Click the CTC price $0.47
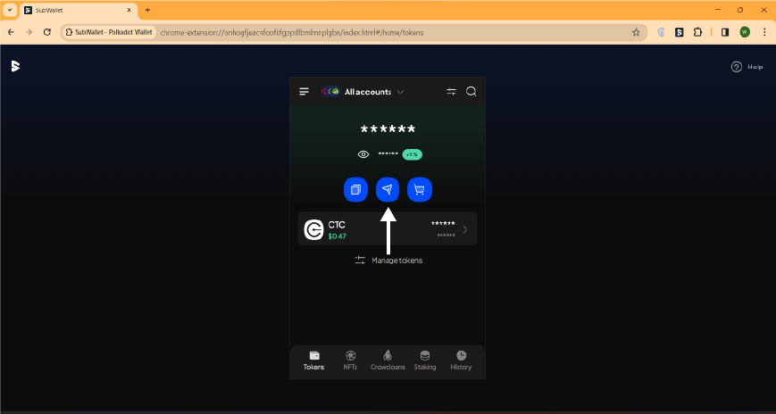The width and height of the screenshot is (776, 414). [x=337, y=236]
